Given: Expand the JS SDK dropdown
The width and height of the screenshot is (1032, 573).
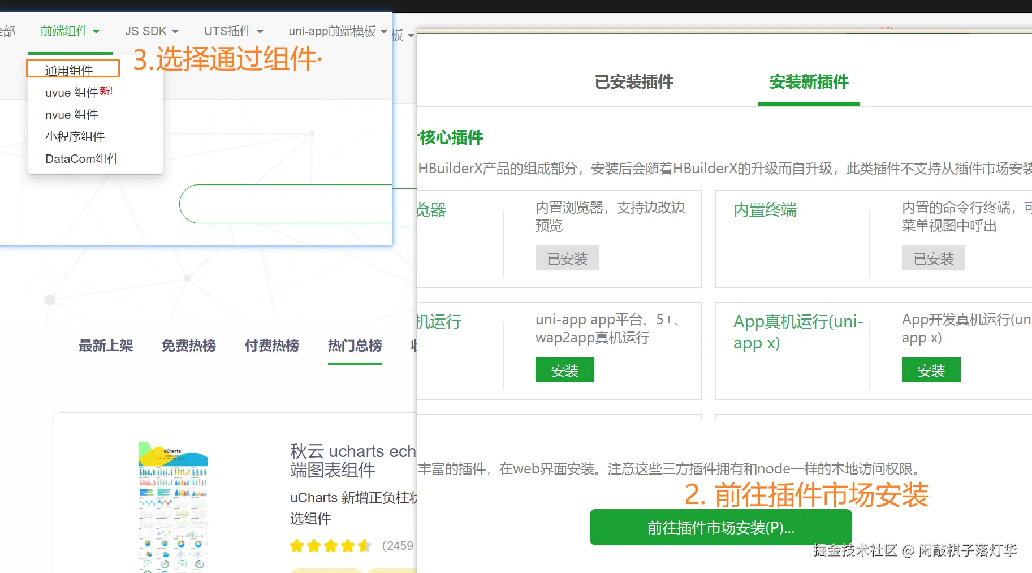Looking at the screenshot, I should point(152,31).
